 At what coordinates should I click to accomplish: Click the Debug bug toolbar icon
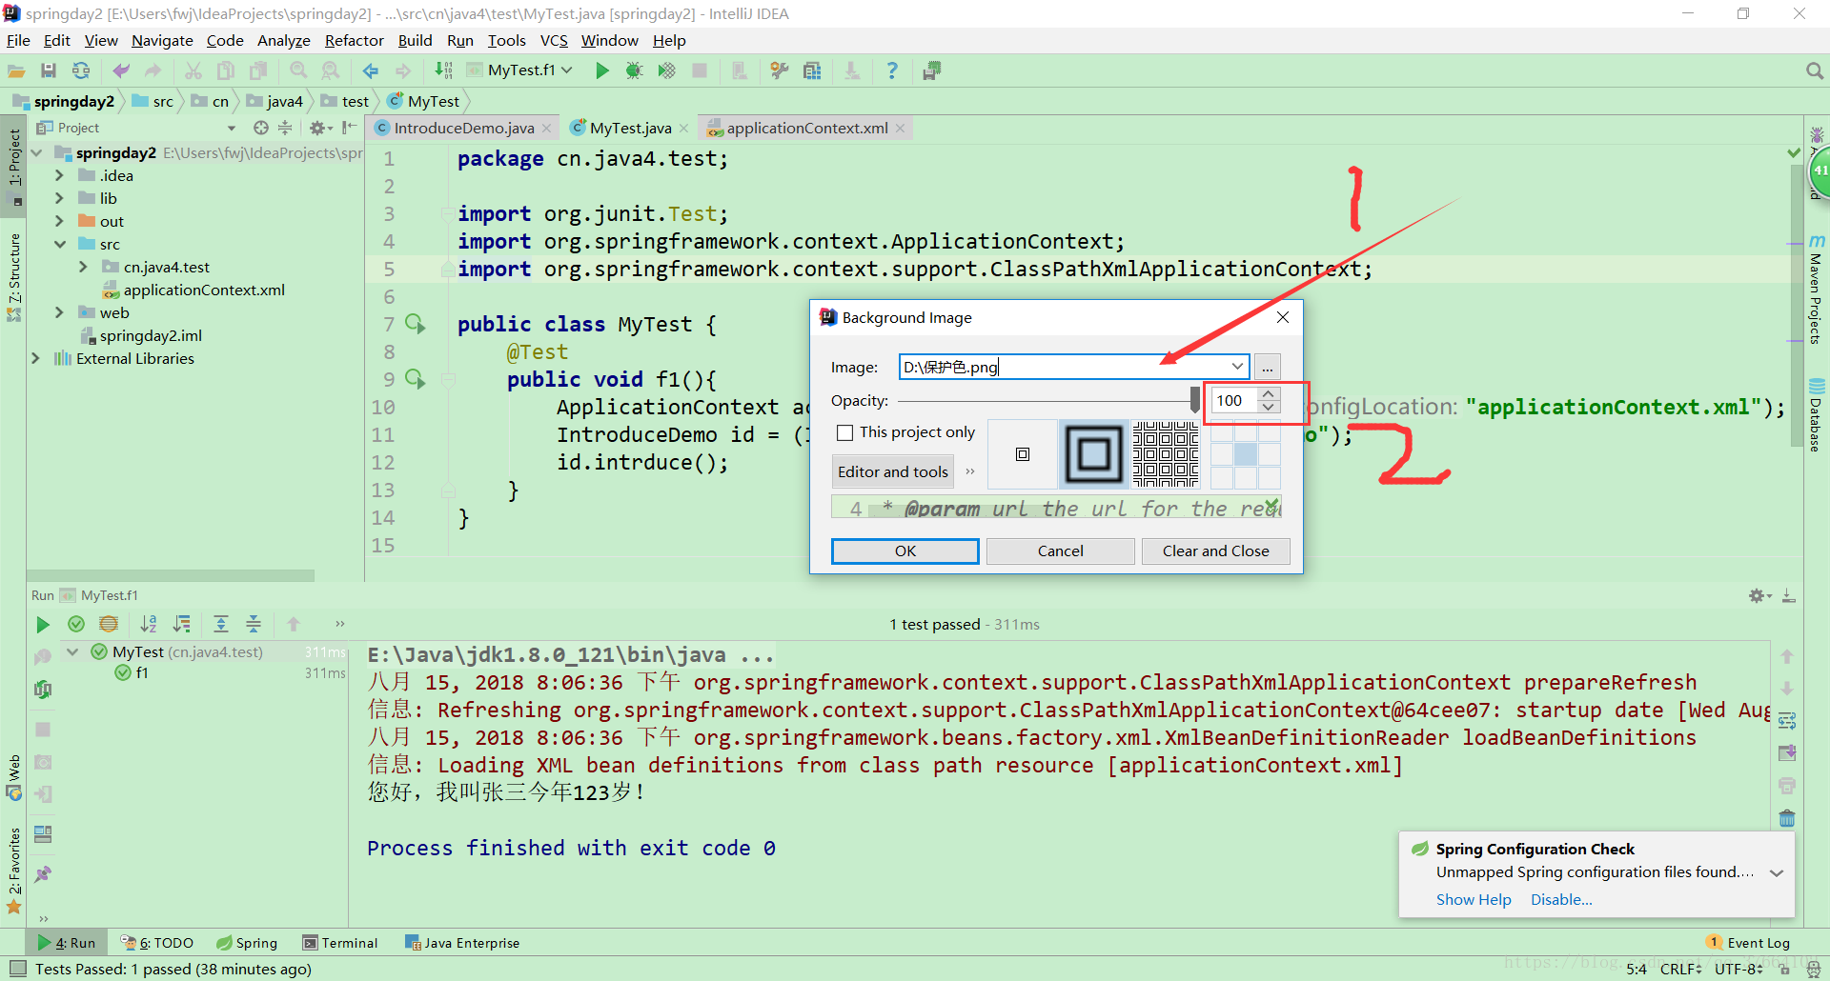point(634,70)
